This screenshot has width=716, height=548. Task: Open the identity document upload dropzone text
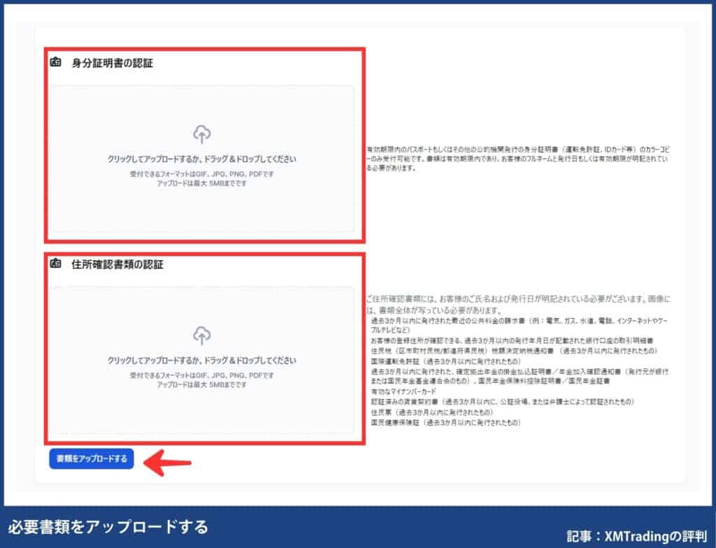[202, 159]
